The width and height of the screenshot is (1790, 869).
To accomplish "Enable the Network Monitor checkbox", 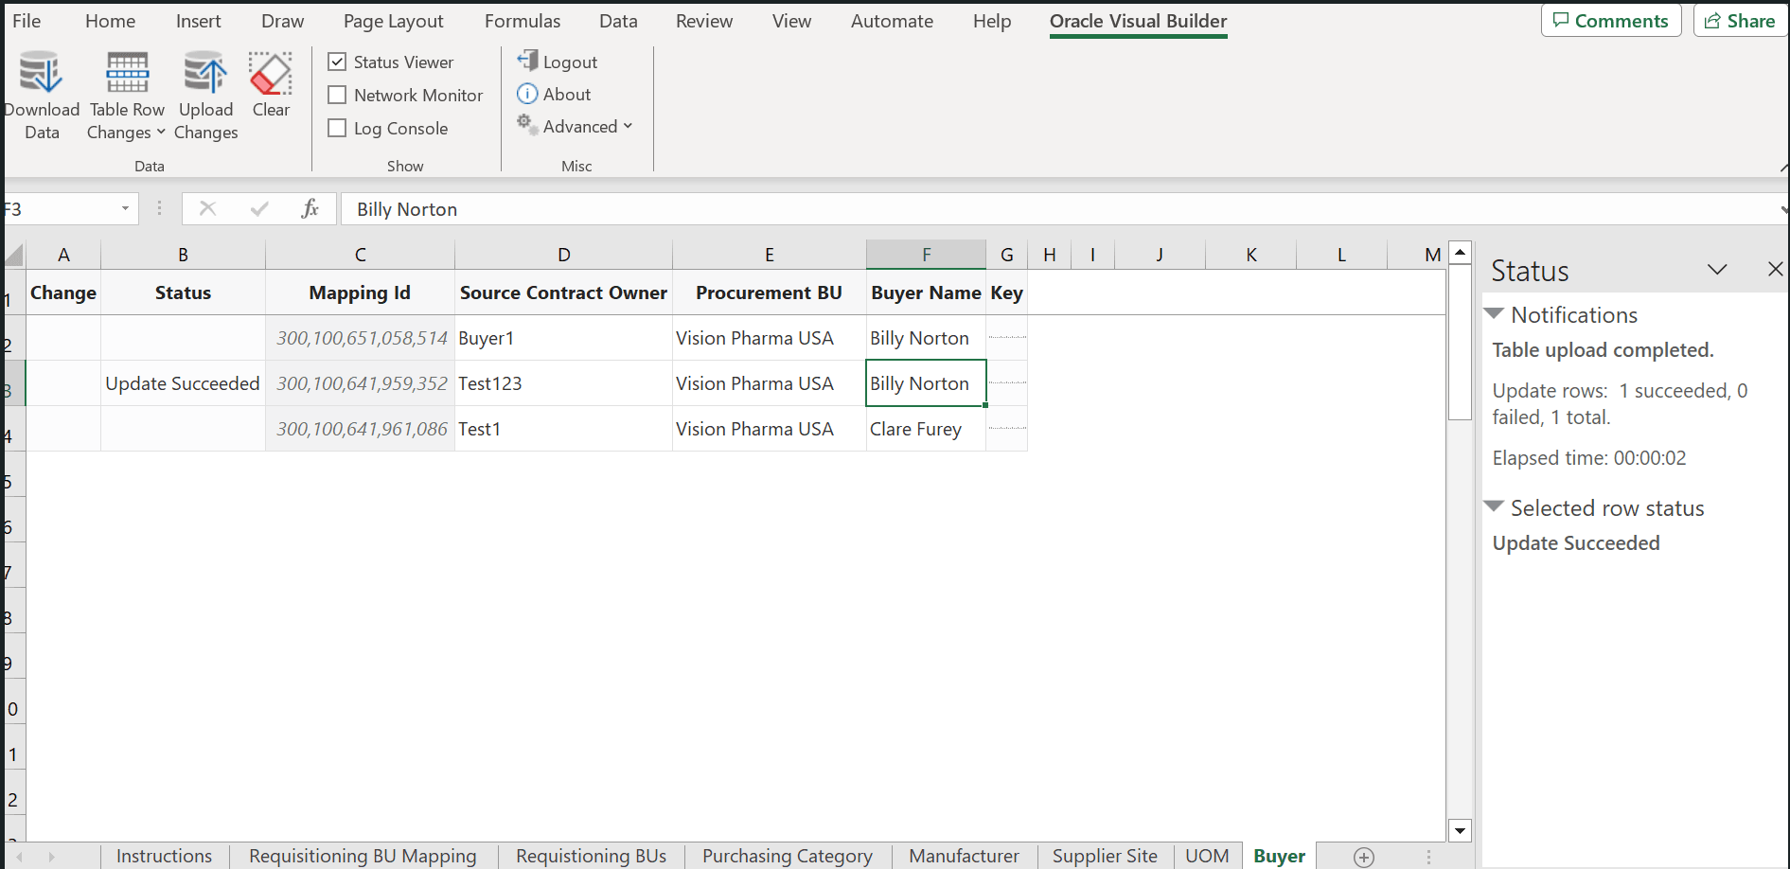I will pyautogui.click(x=337, y=95).
